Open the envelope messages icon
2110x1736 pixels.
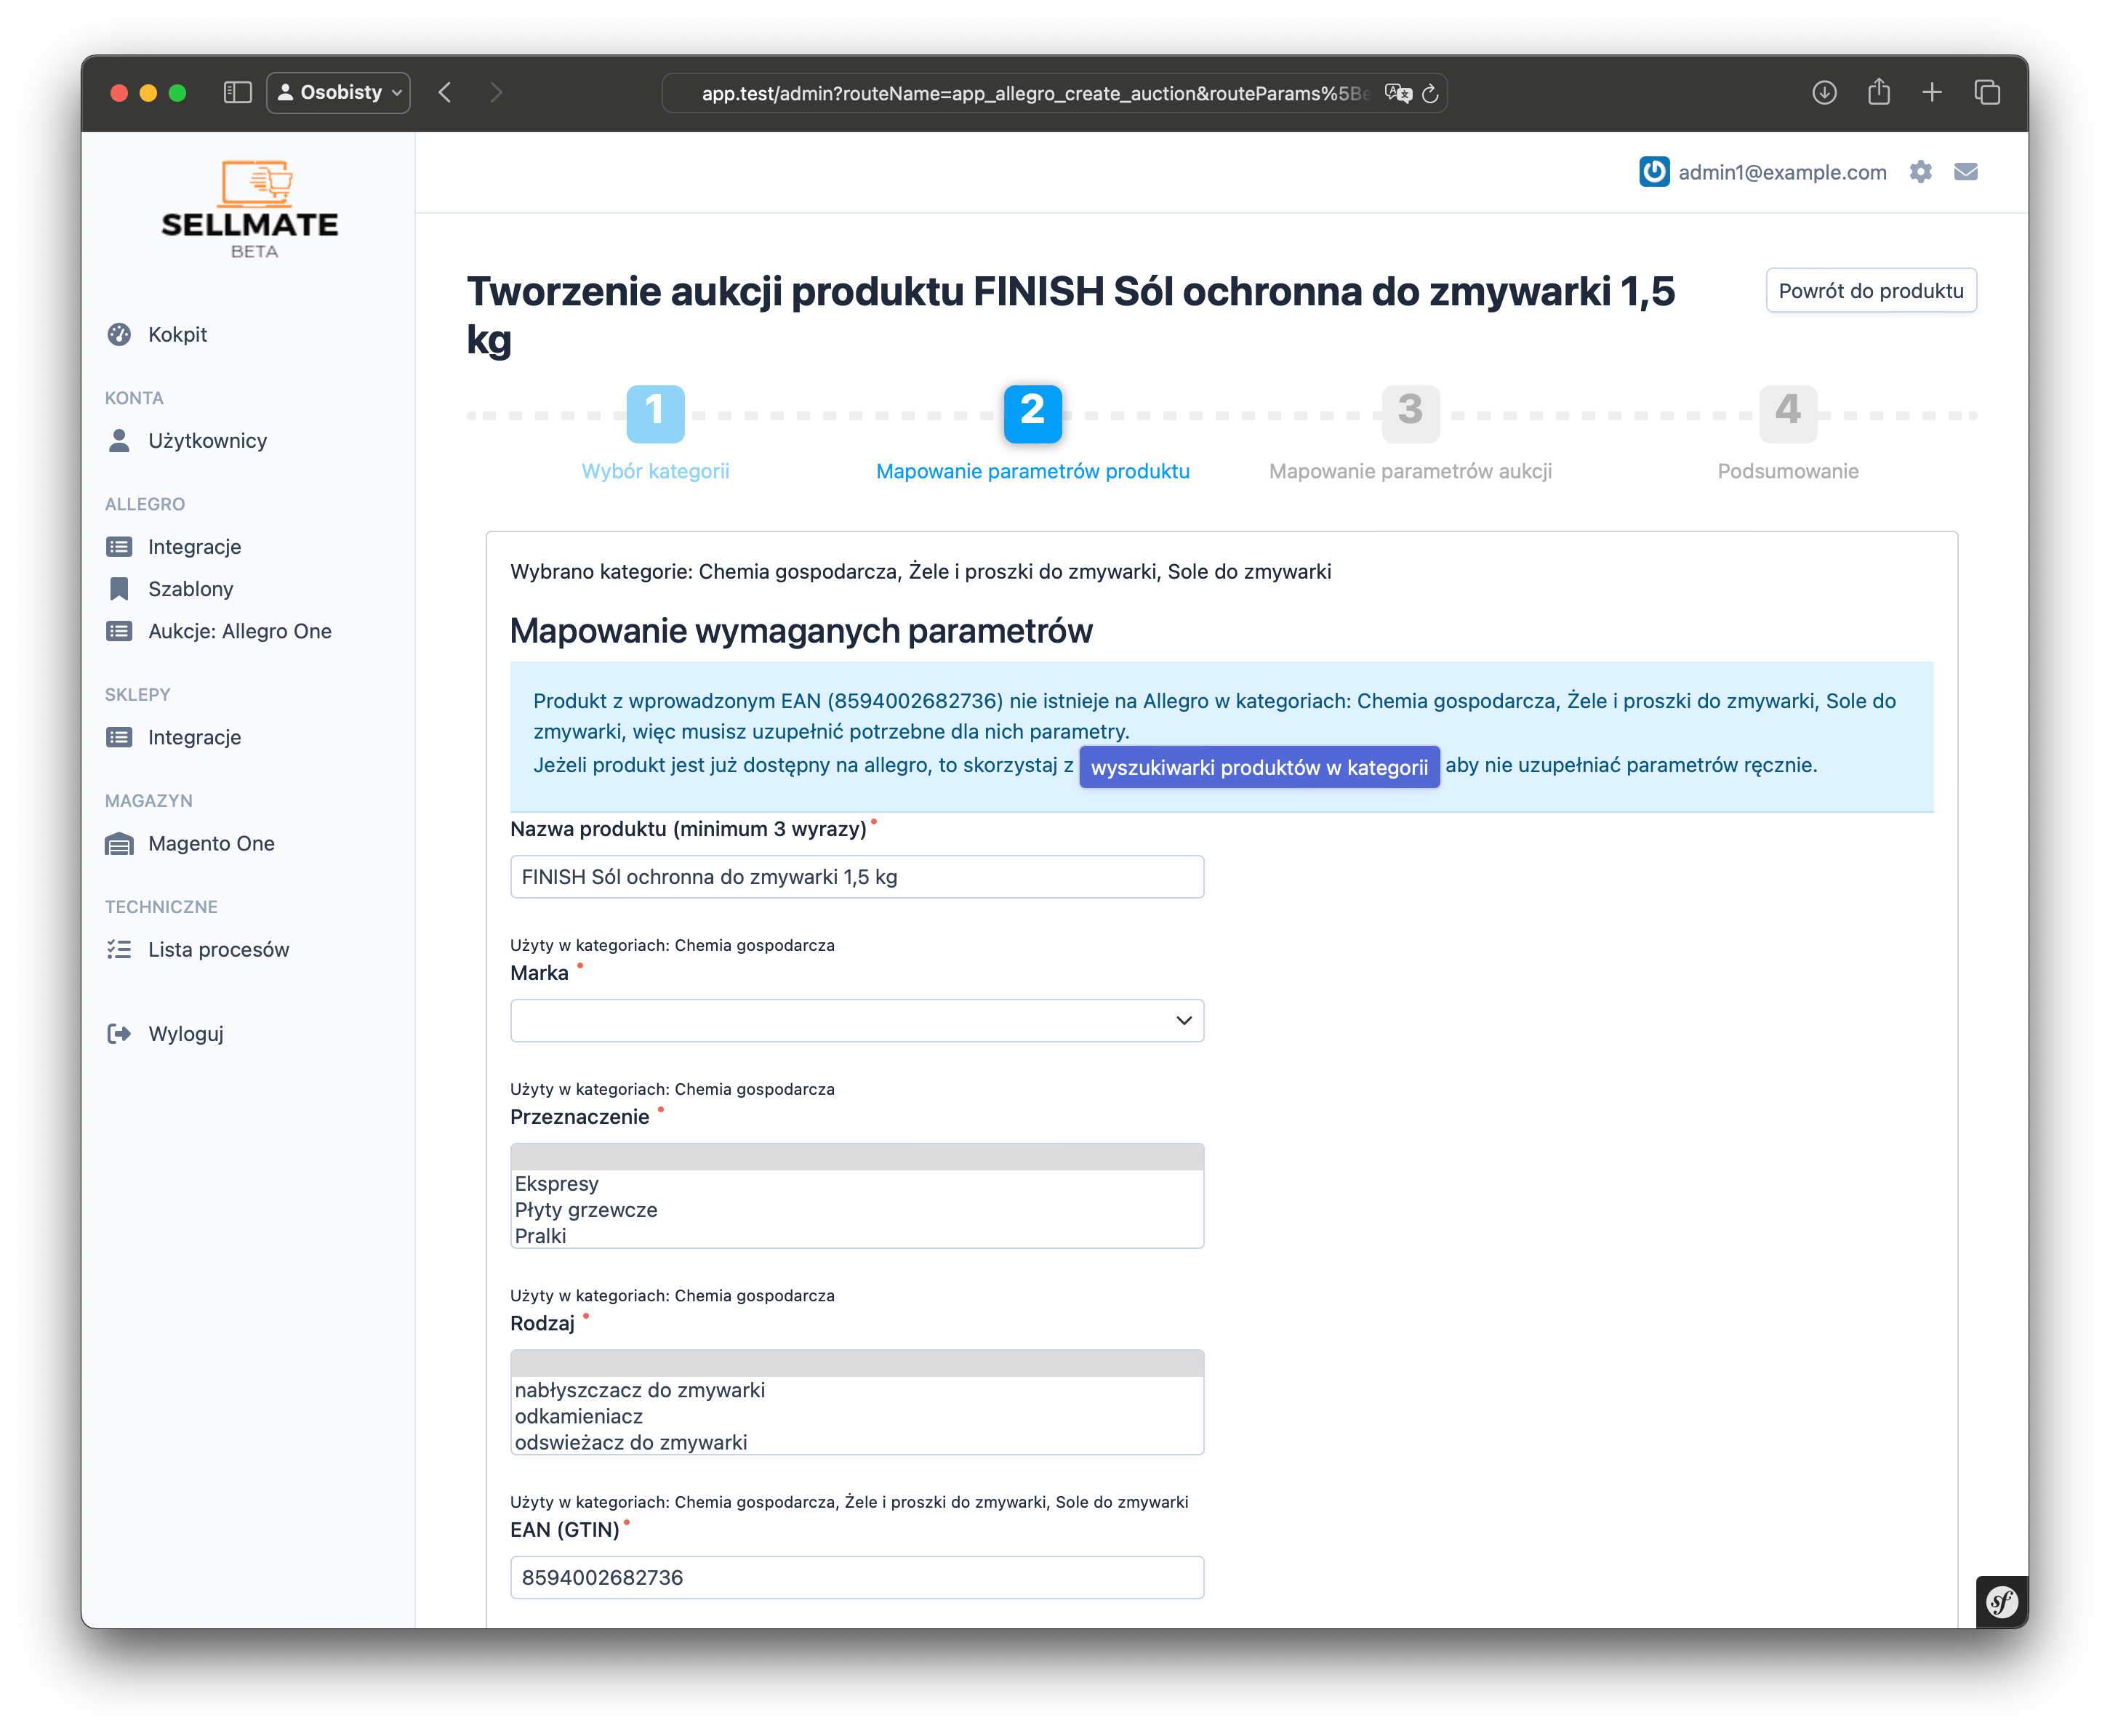(x=1965, y=171)
